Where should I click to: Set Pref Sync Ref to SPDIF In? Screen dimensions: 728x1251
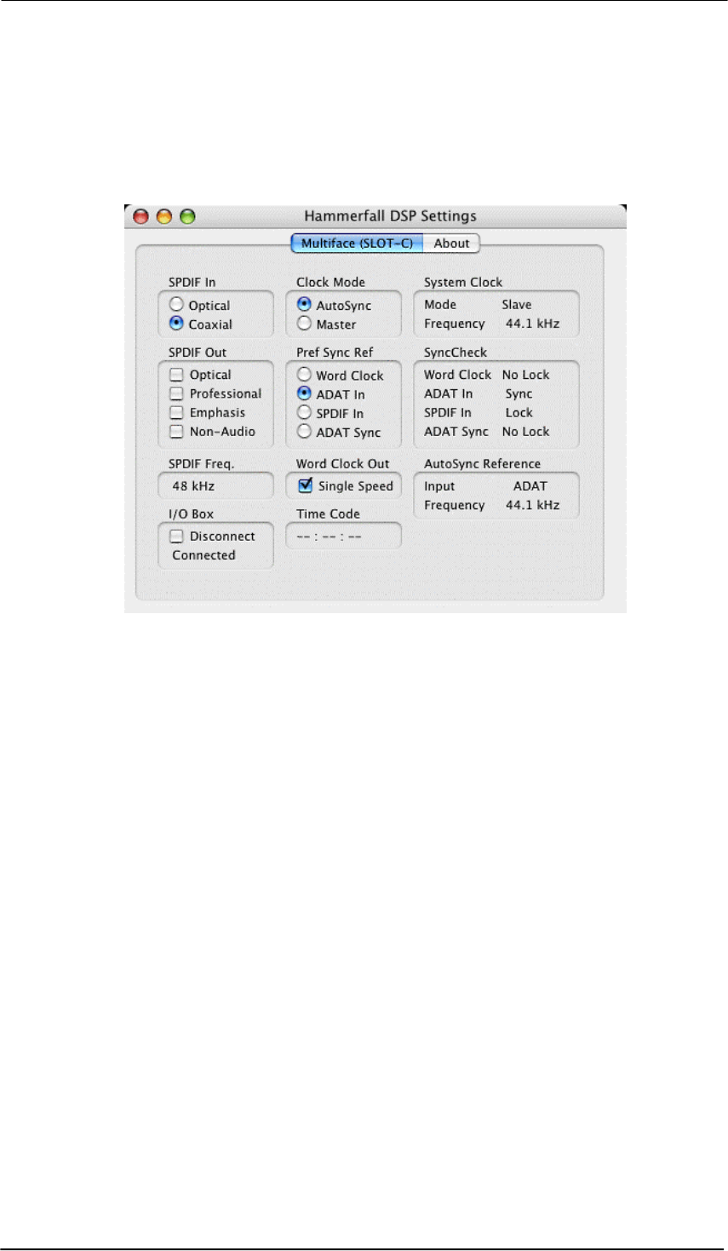tap(304, 413)
